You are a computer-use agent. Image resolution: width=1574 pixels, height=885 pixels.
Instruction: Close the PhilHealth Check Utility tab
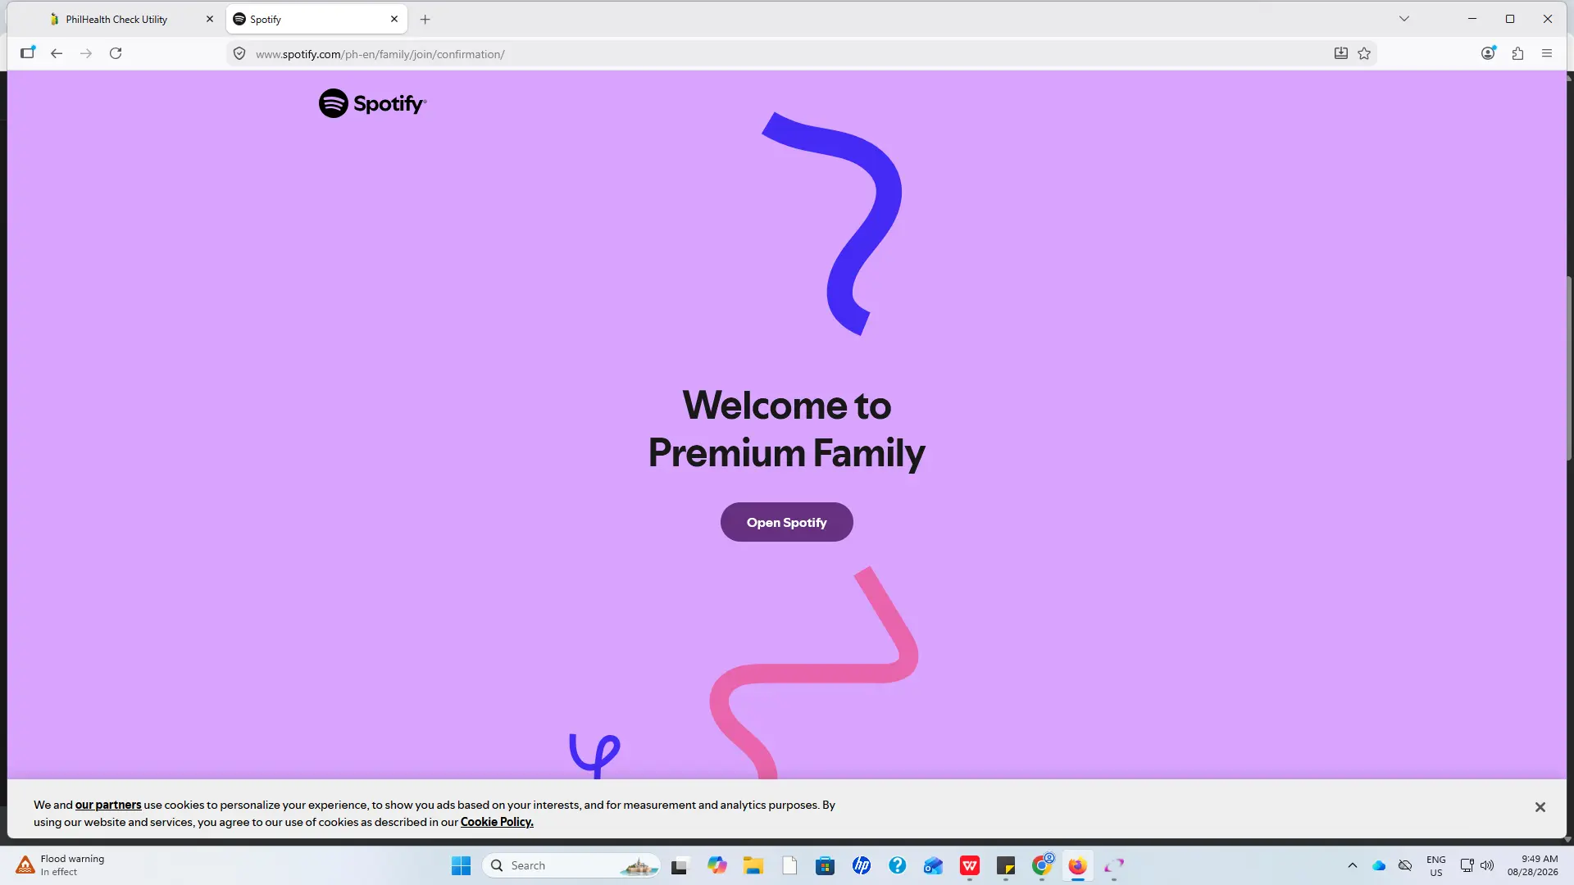(210, 19)
